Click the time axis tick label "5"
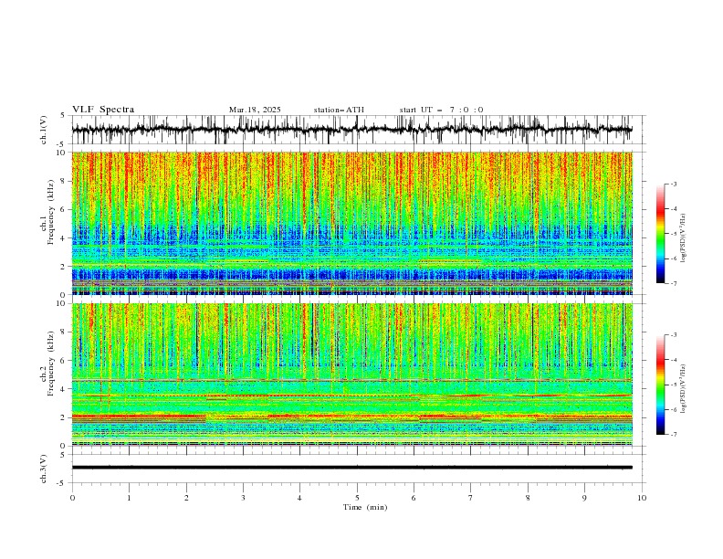This screenshot has height=559, width=723. coord(357,498)
